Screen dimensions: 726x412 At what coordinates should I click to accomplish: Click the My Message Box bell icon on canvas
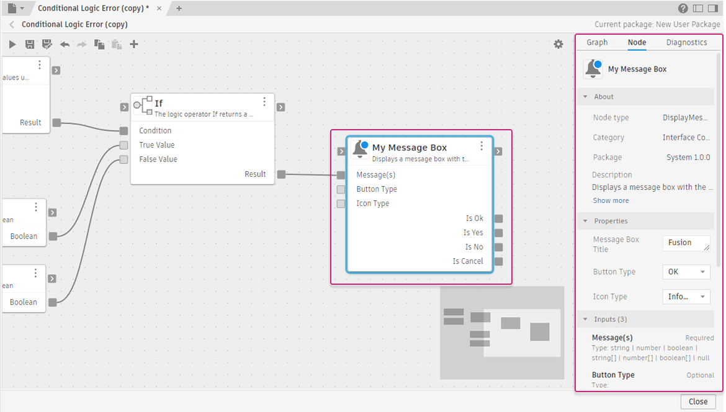pyautogui.click(x=361, y=150)
